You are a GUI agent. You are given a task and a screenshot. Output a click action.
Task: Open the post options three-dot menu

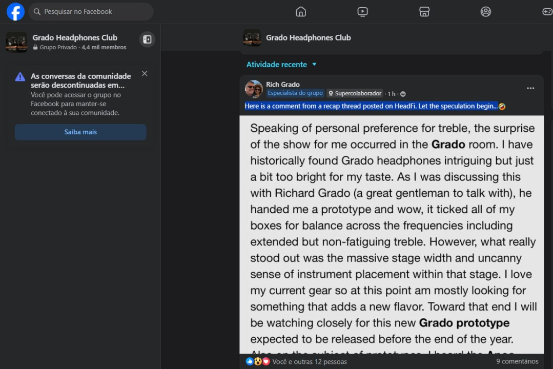[530, 89]
